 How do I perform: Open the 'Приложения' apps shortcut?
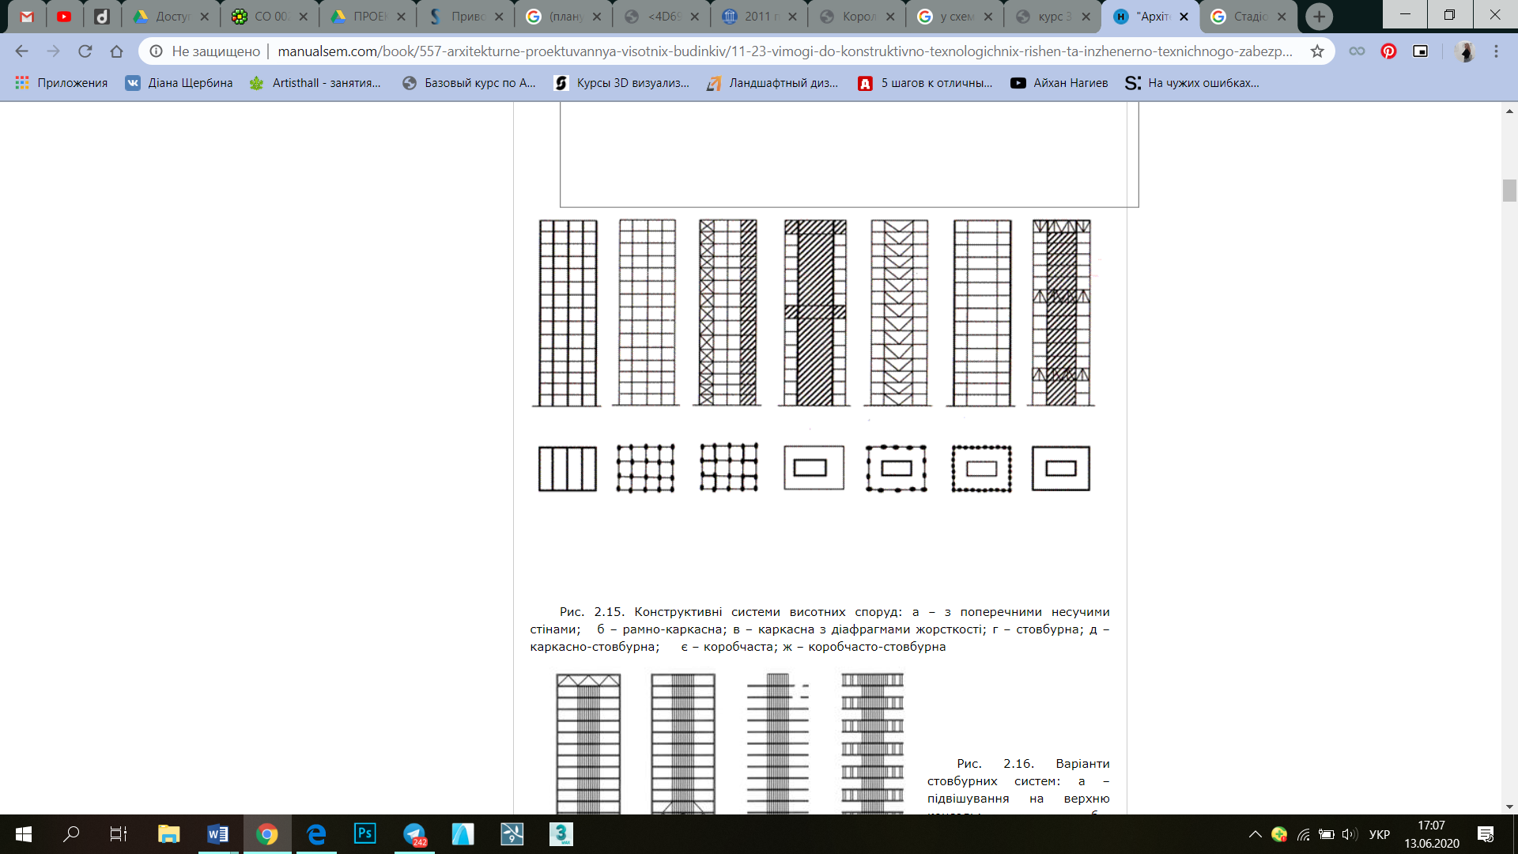pos(61,83)
